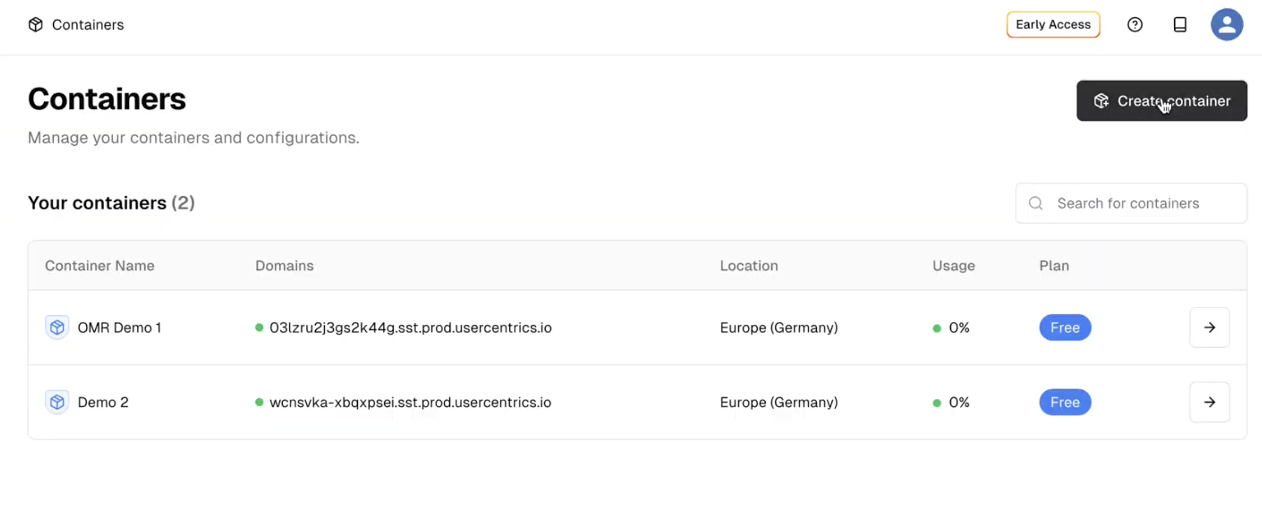Image resolution: width=1262 pixels, height=523 pixels.
Task: Select the Demo 2 container name
Action: (x=103, y=402)
